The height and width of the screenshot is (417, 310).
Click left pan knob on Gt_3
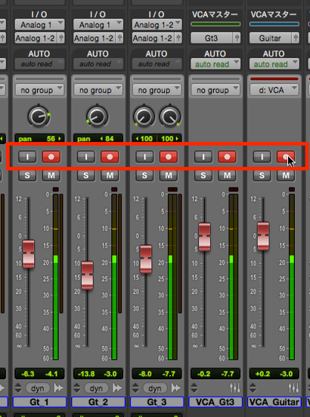coord(144,116)
